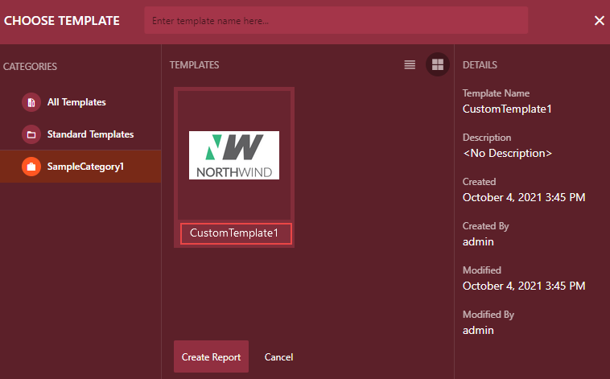Click the Modified By admin value
The image size is (610, 379).
478,331
